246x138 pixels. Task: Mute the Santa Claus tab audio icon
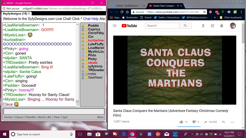pyautogui.click(x=178, y=6)
